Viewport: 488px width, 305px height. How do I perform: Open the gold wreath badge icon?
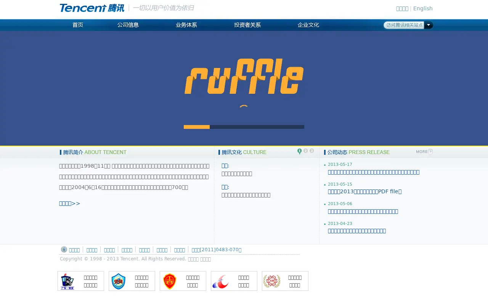[x=271, y=281]
